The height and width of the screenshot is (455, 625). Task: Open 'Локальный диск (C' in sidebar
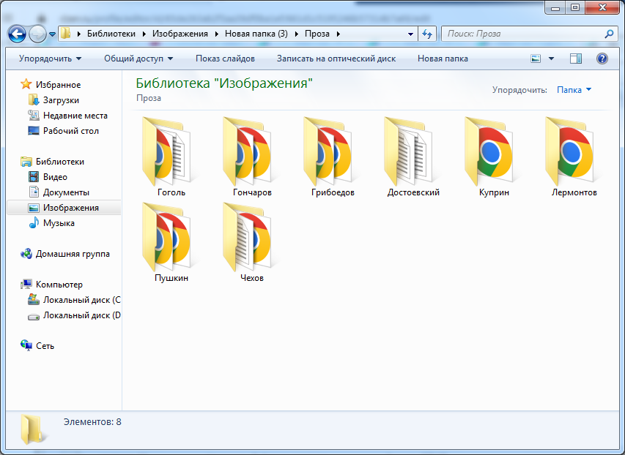coord(82,300)
